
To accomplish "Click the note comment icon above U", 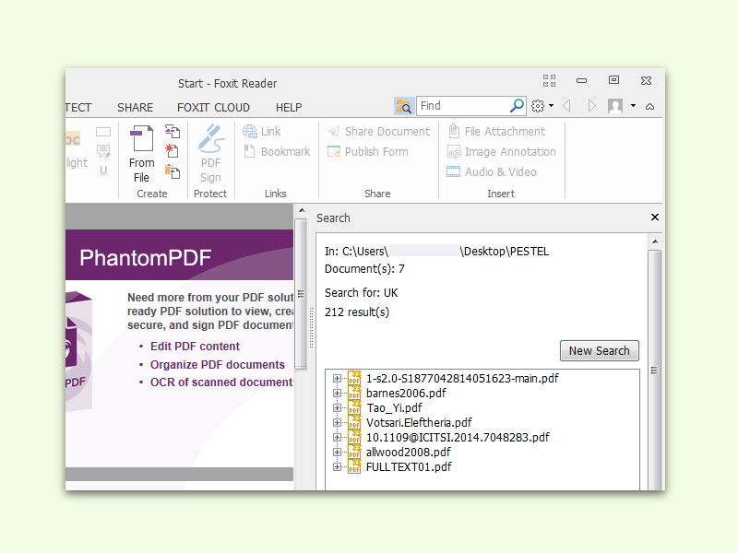I will (103, 151).
